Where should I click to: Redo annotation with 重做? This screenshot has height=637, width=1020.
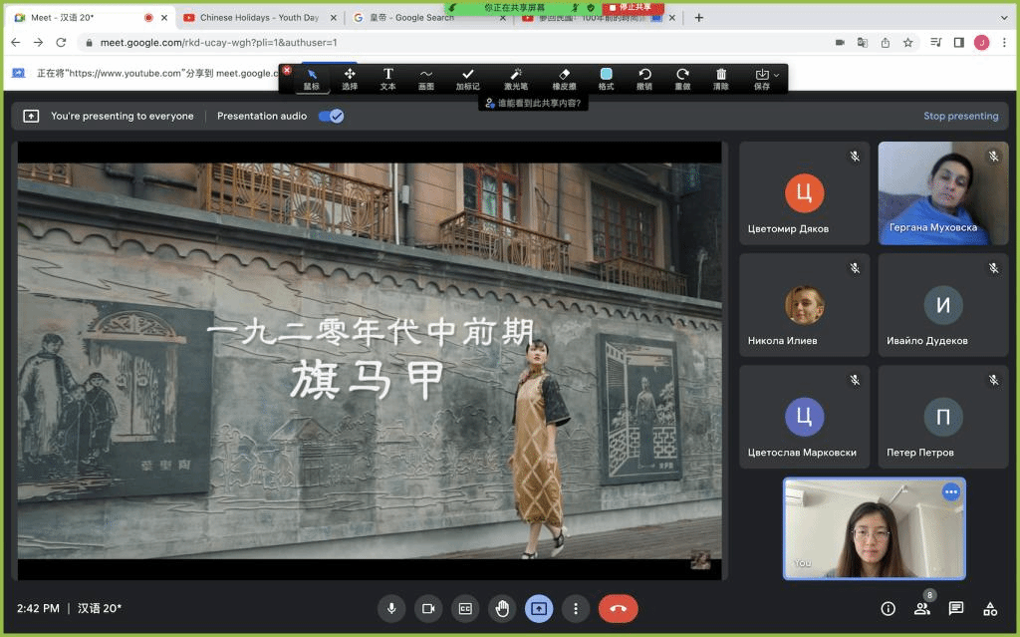click(682, 79)
